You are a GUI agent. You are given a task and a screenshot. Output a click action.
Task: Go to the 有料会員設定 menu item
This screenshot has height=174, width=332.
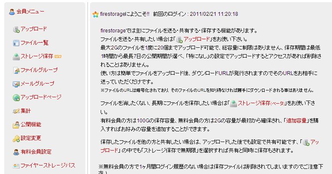pos(36,151)
